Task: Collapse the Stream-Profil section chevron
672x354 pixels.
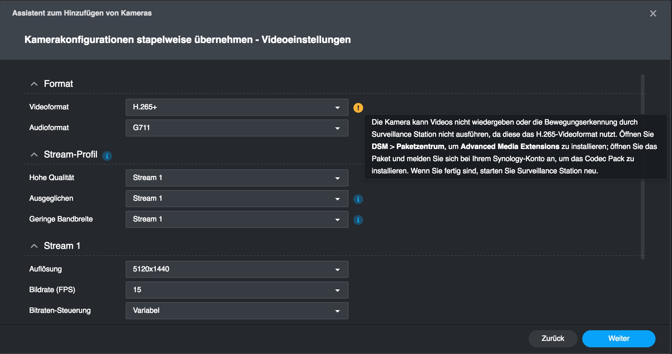Action: pos(34,155)
